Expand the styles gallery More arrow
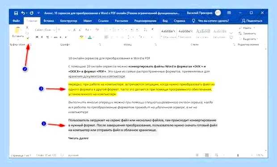 tap(231, 37)
